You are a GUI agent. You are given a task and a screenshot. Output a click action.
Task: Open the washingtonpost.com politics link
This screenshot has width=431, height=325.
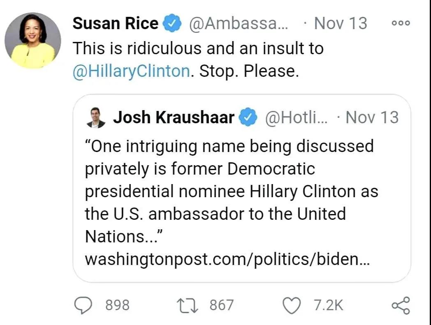(227, 259)
